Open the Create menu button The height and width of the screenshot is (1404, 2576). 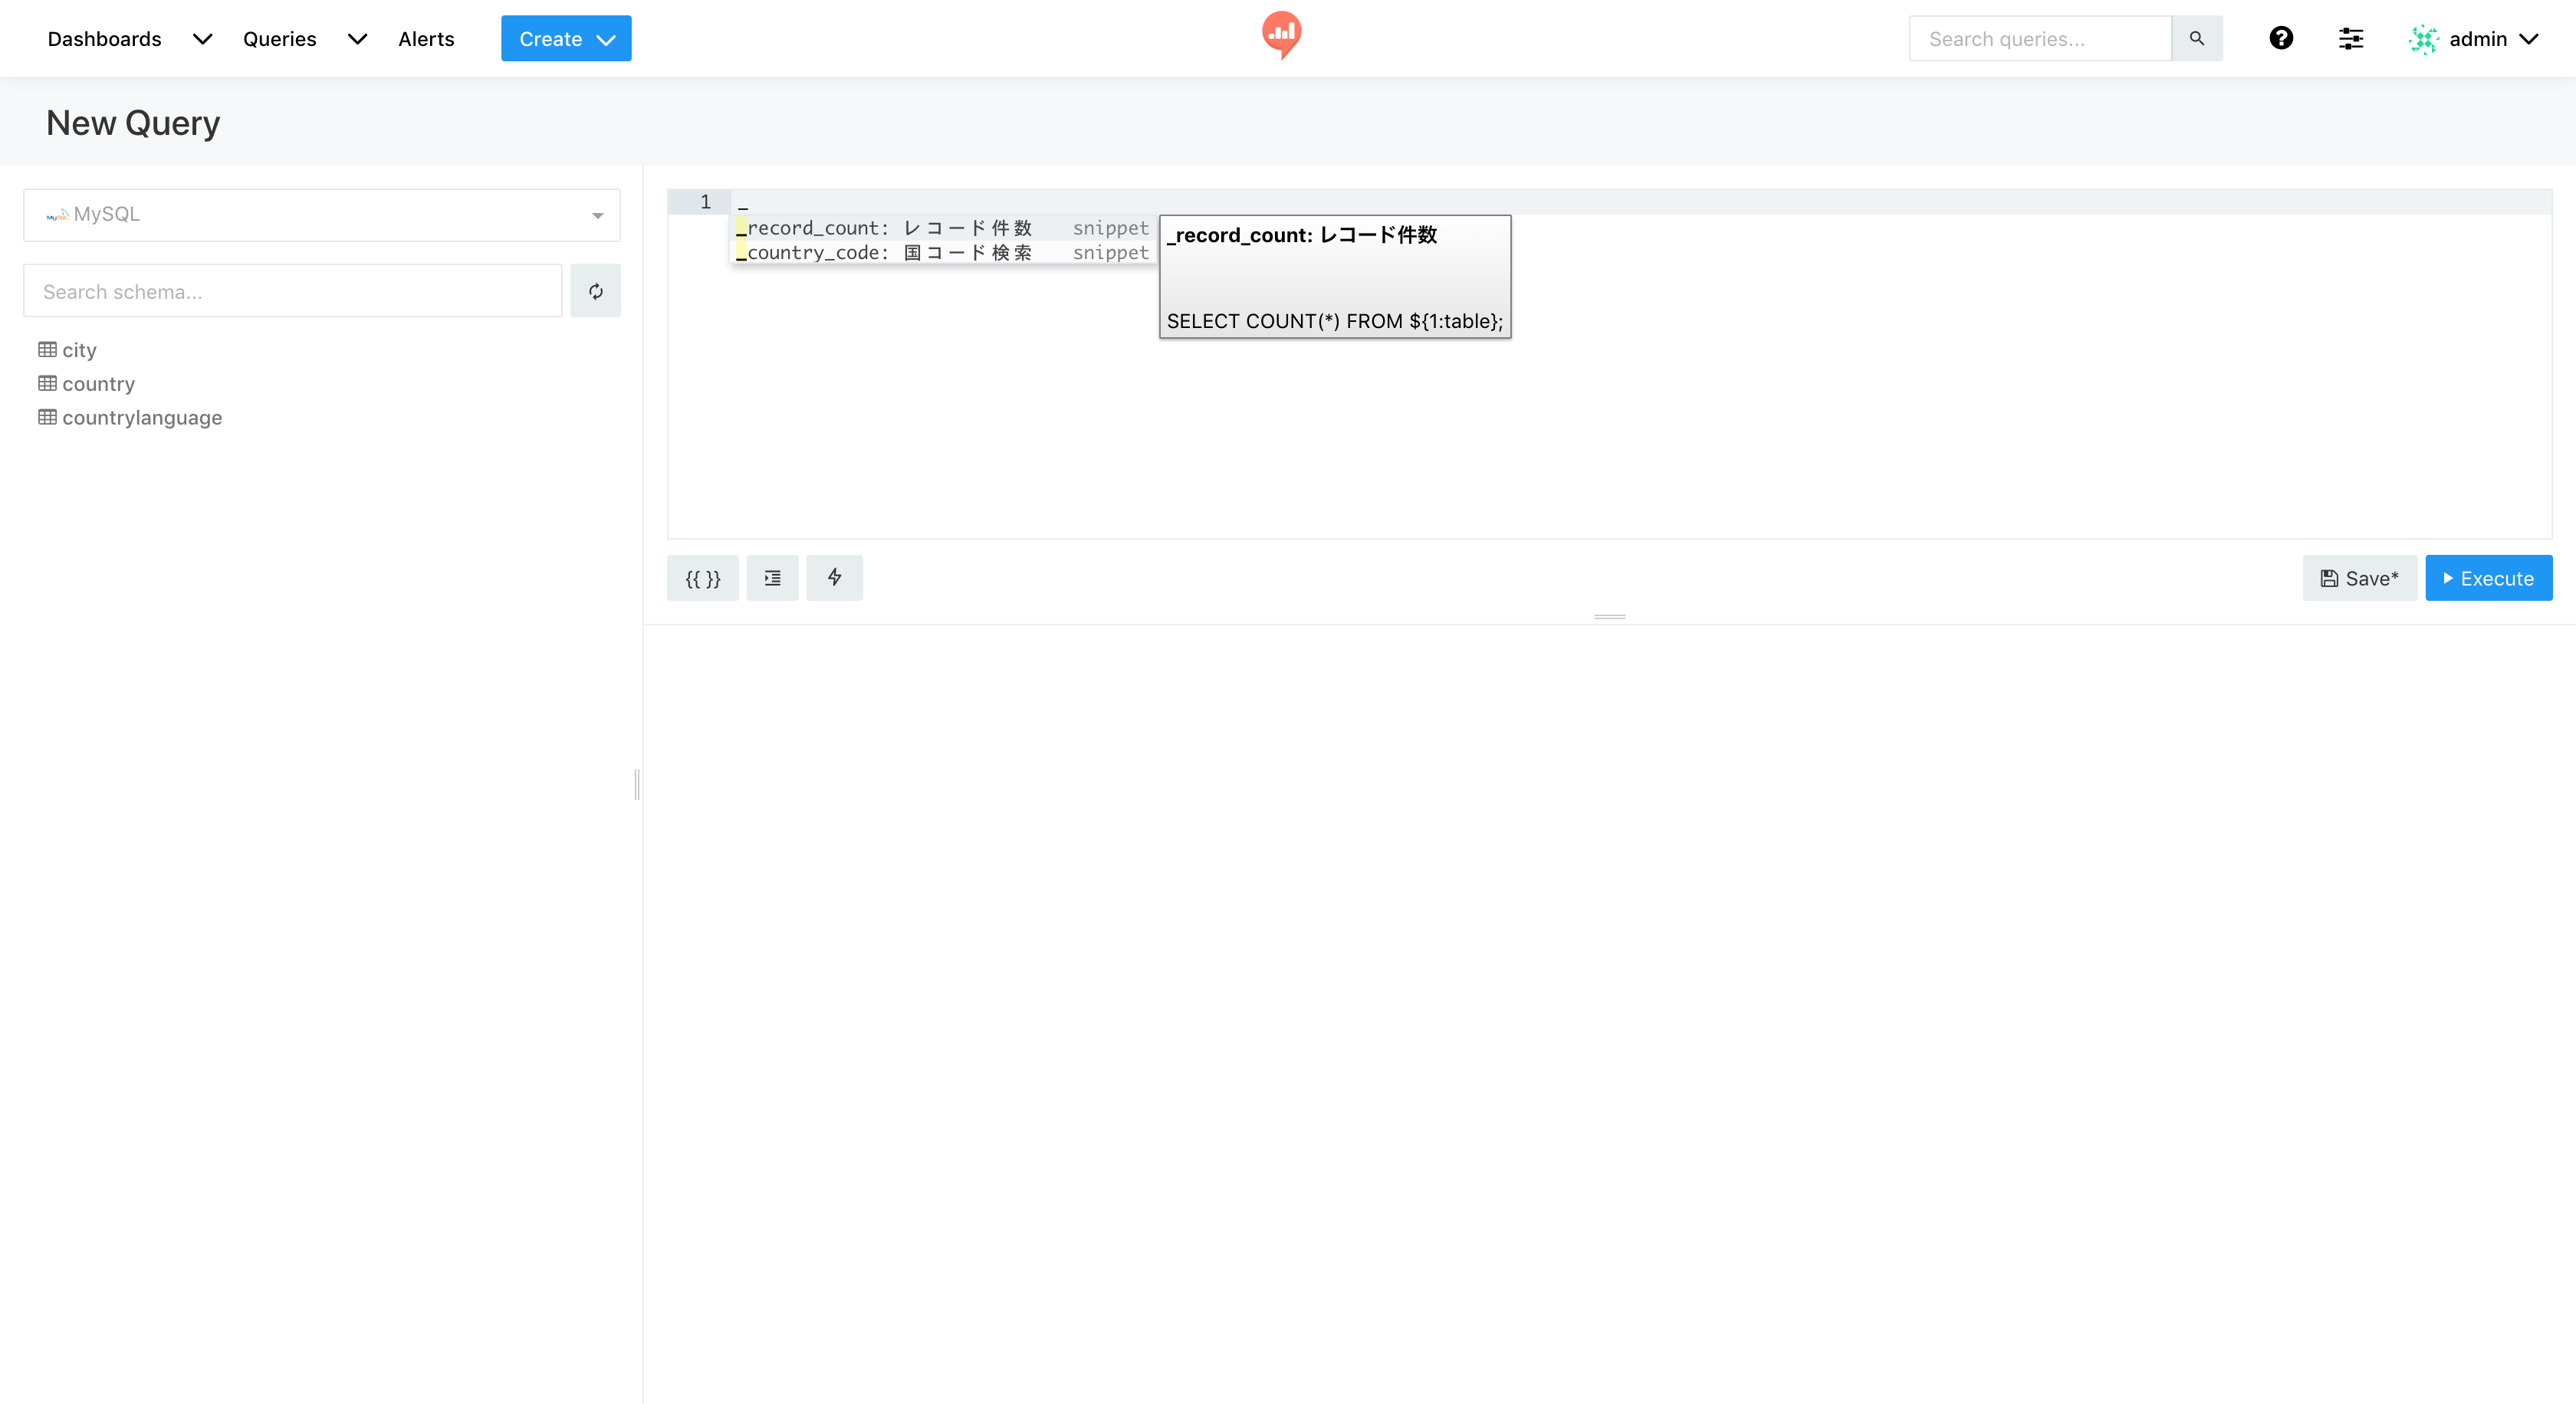click(x=565, y=39)
